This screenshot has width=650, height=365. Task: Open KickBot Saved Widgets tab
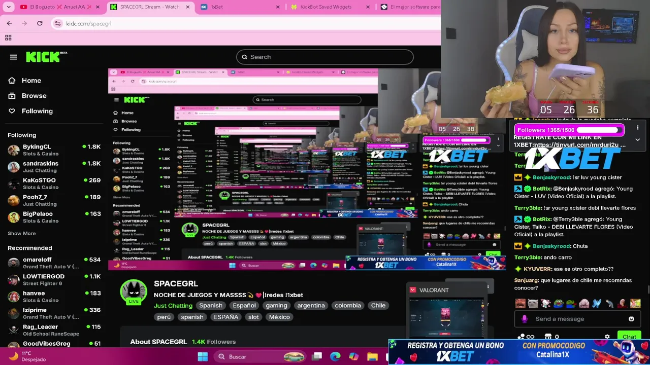[x=330, y=7]
